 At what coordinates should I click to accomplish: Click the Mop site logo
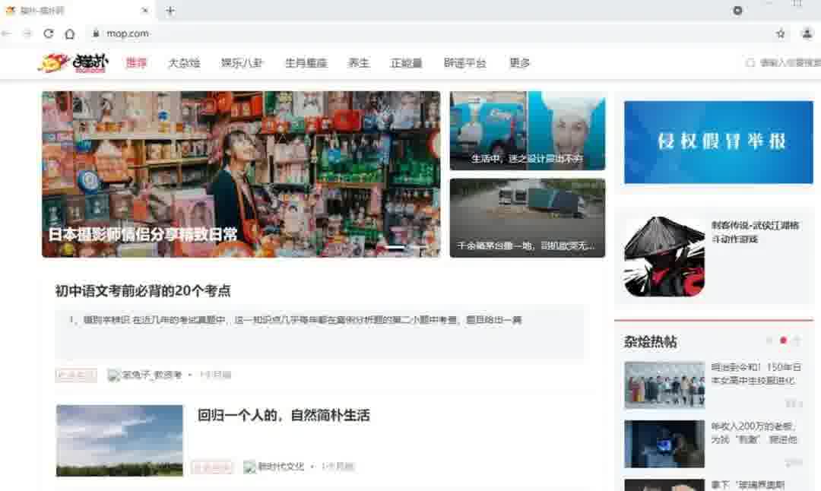[x=74, y=63]
